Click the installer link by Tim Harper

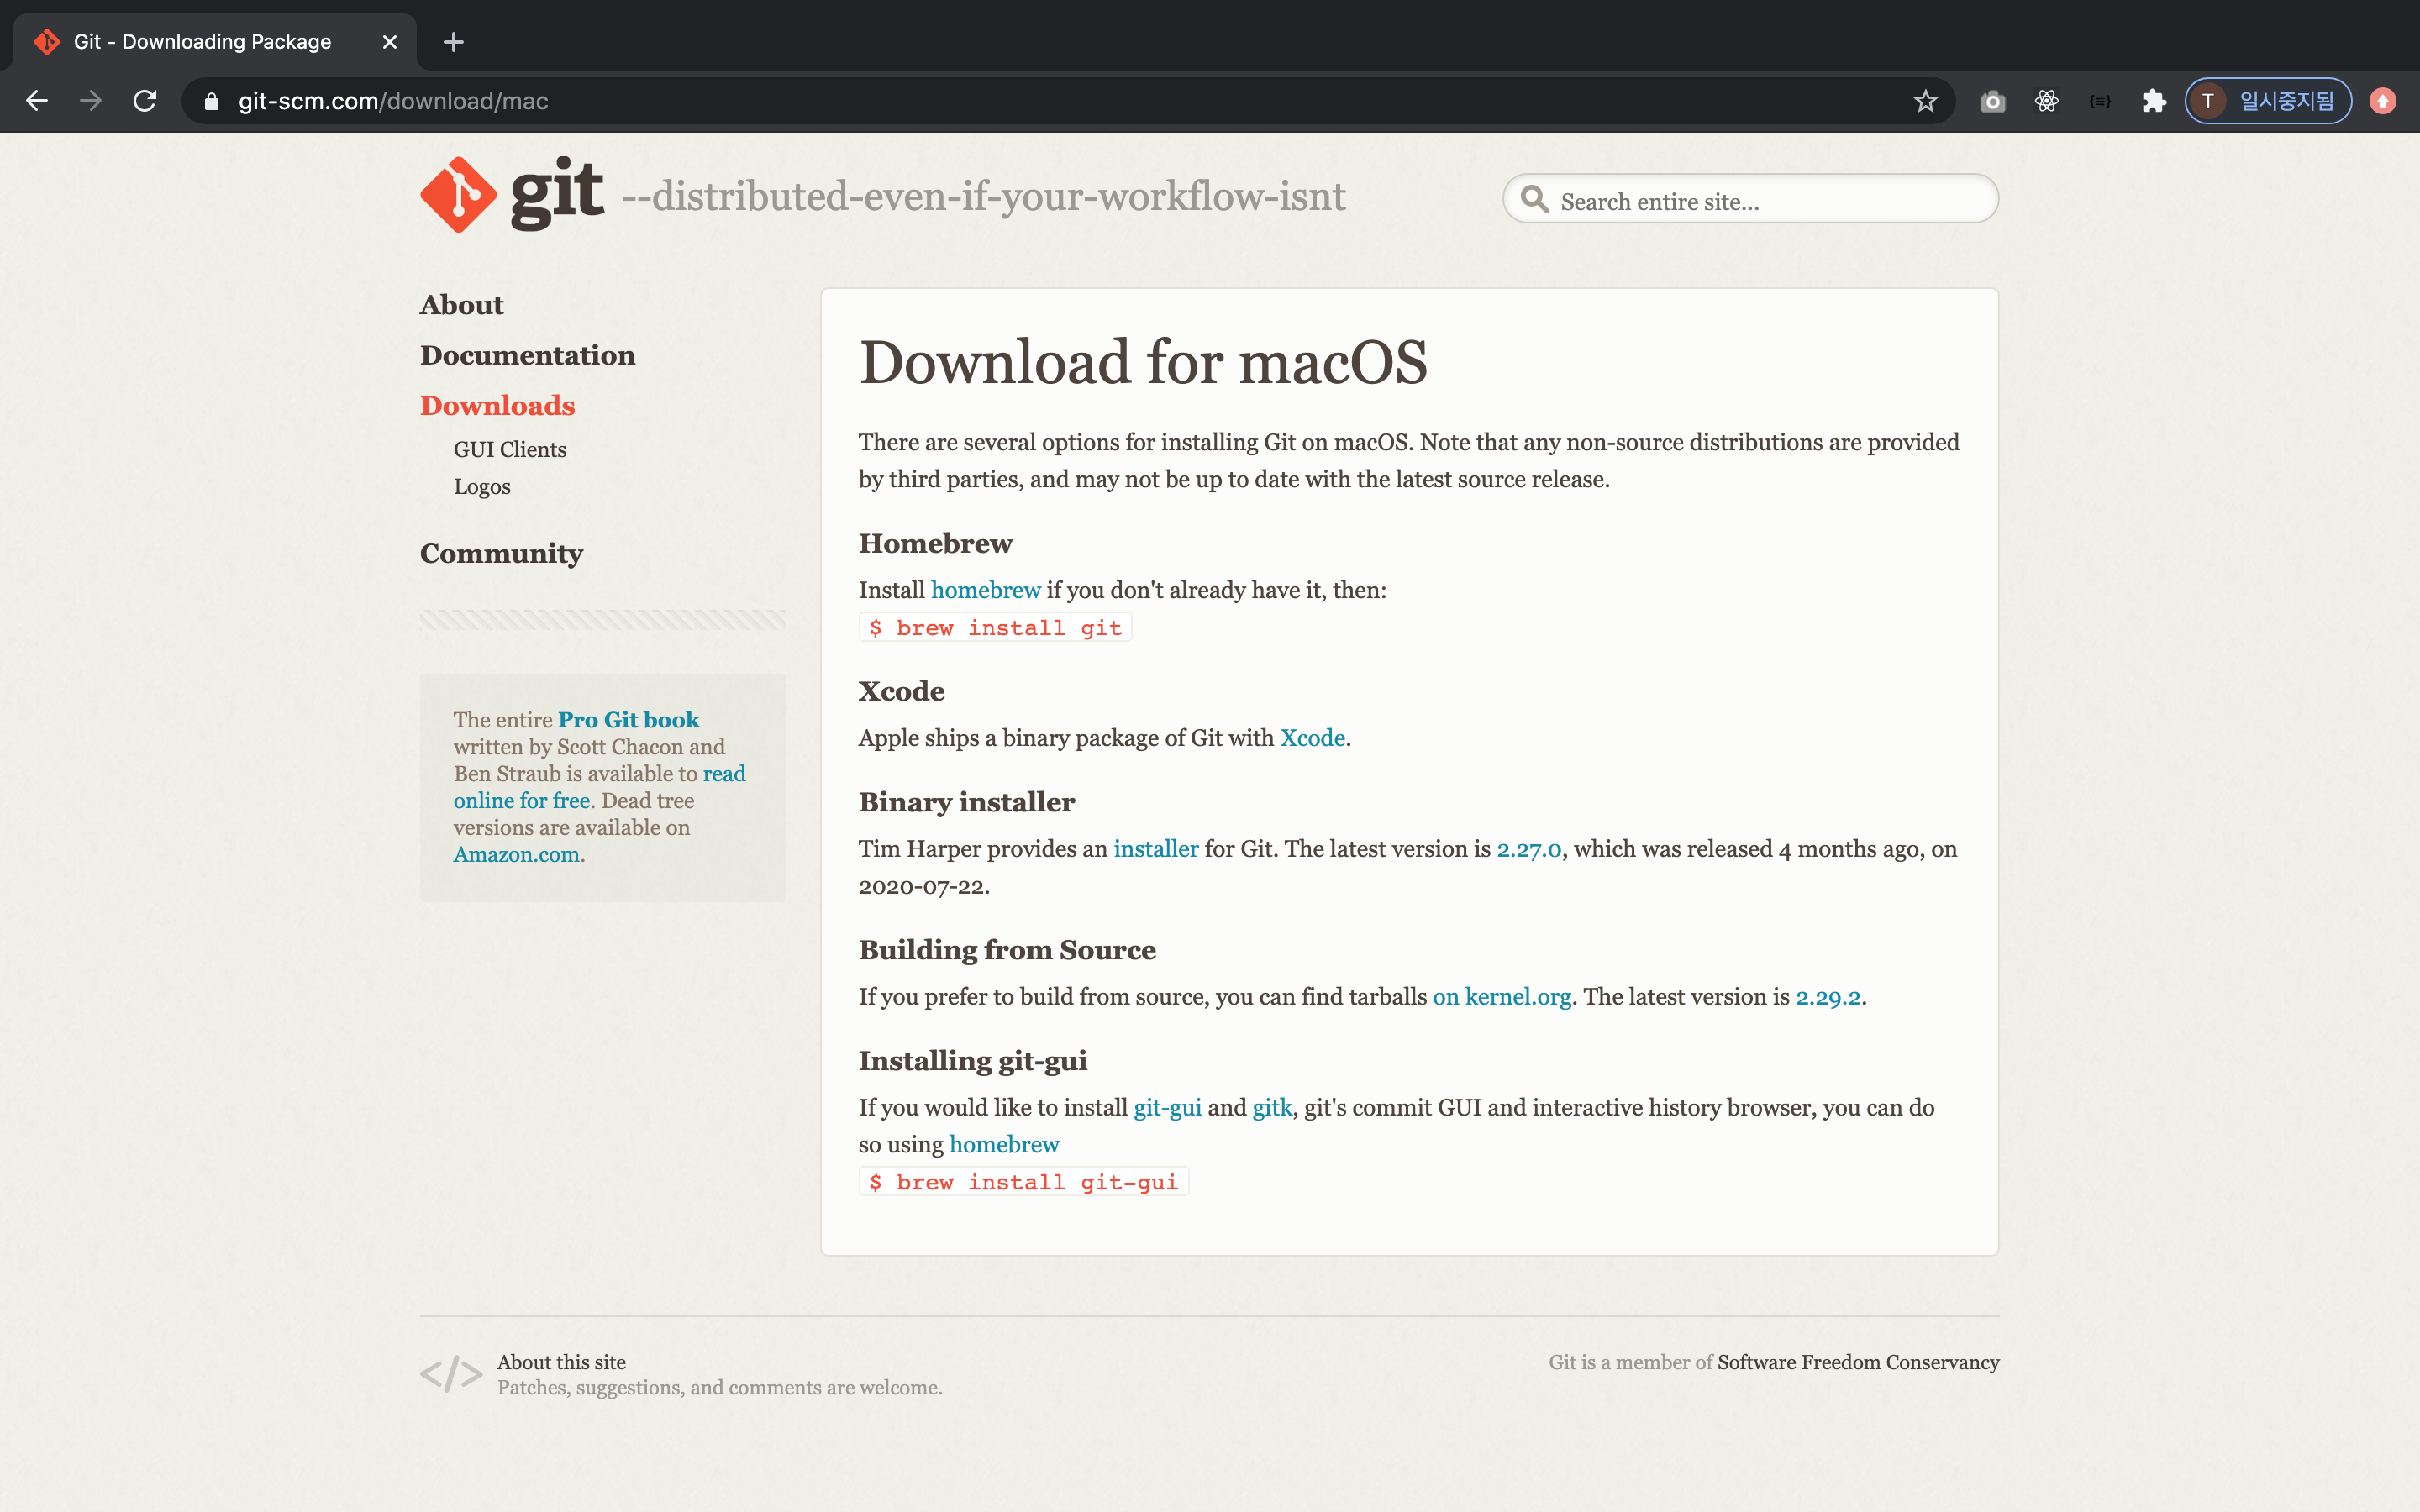(1156, 849)
